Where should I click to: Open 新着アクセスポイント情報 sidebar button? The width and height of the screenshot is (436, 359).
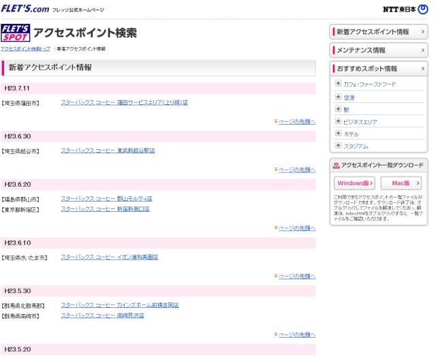(x=379, y=32)
